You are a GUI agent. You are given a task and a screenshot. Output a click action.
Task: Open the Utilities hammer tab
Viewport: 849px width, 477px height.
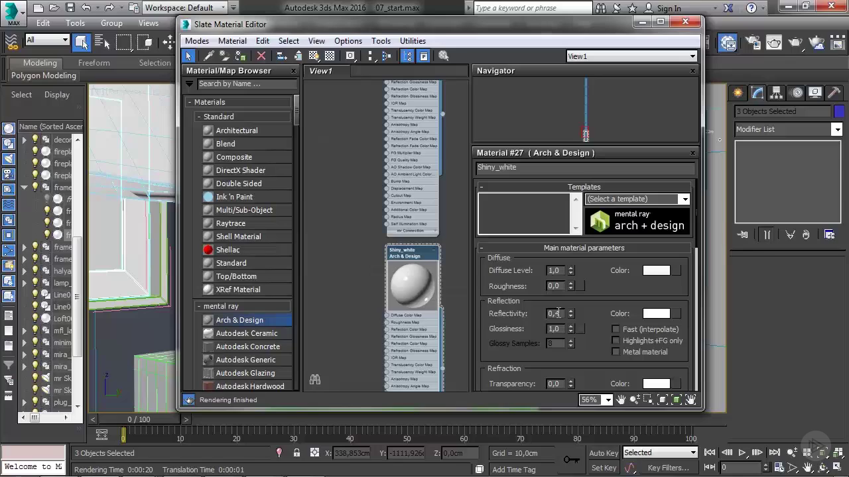pos(835,93)
